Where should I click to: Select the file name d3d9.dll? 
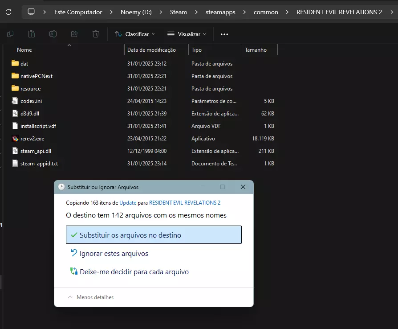click(x=30, y=114)
